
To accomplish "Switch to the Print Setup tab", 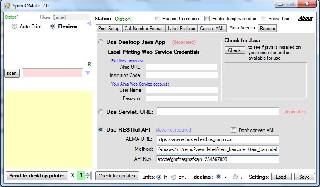I will coord(109,29).
